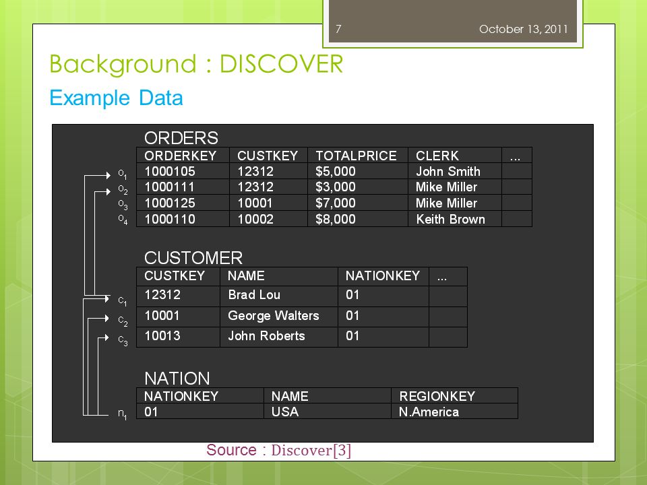
Task: Click order key cell '1000125'
Action: click(170, 203)
